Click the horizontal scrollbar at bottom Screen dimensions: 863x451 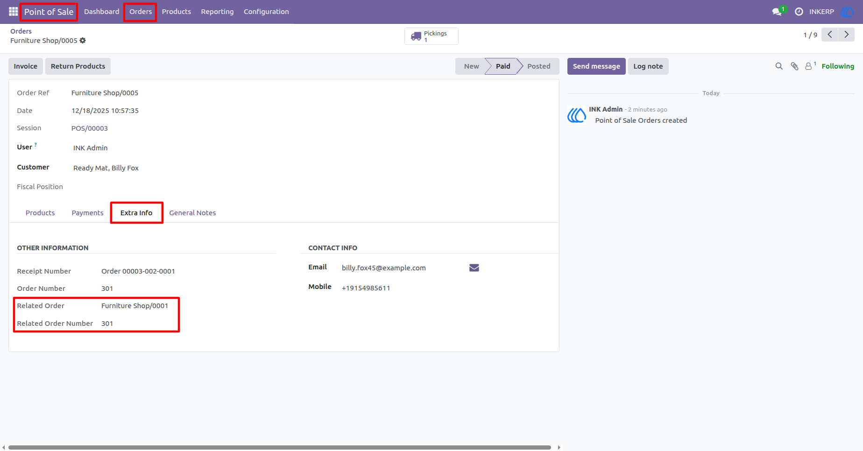click(280, 447)
